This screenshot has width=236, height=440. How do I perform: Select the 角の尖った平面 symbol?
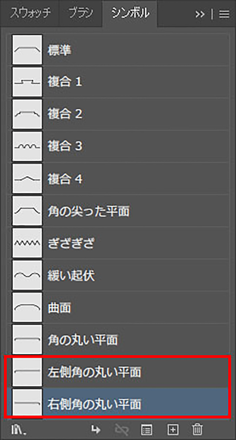(88, 211)
